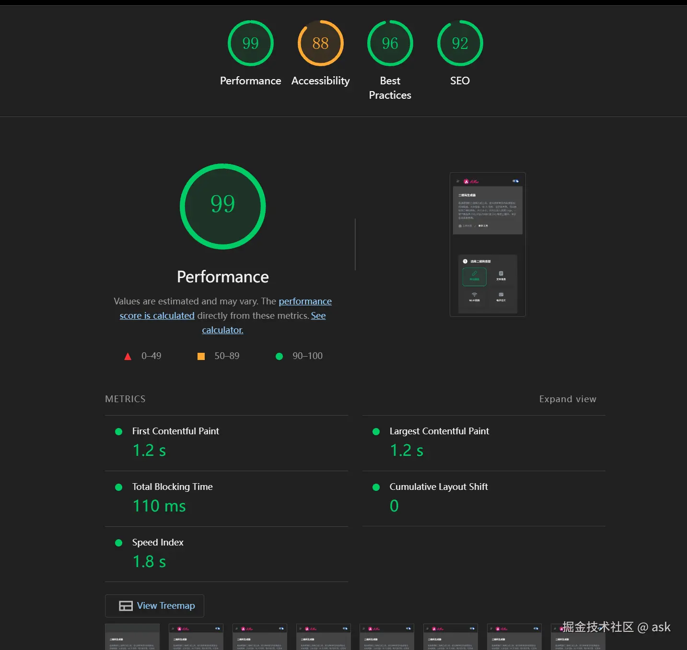Select the first filmstrip frame thumbnail
This screenshot has width=687, height=650.
pyautogui.click(x=132, y=637)
